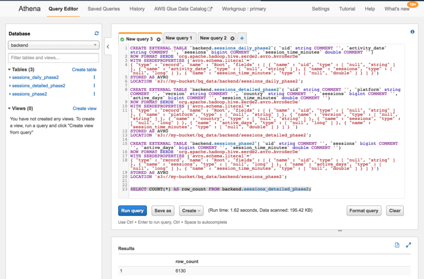The image size is (424, 279).
Task: Refresh the database list icon
Action: click(96, 33)
